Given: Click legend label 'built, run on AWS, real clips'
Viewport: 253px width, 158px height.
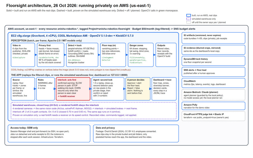Looking at the screenshot, I should [x=204, y=15].
